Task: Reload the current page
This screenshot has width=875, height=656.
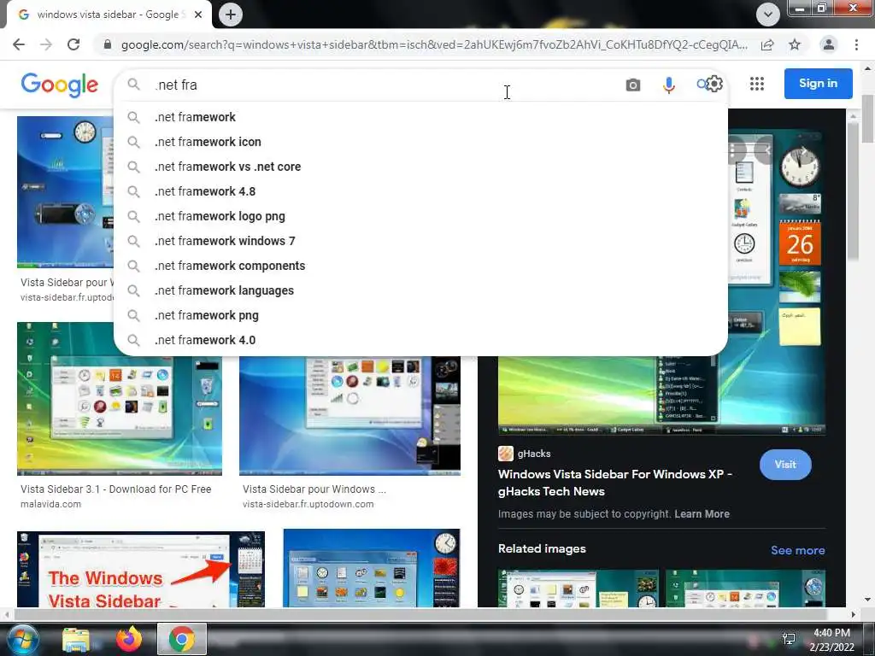Action: [x=73, y=44]
